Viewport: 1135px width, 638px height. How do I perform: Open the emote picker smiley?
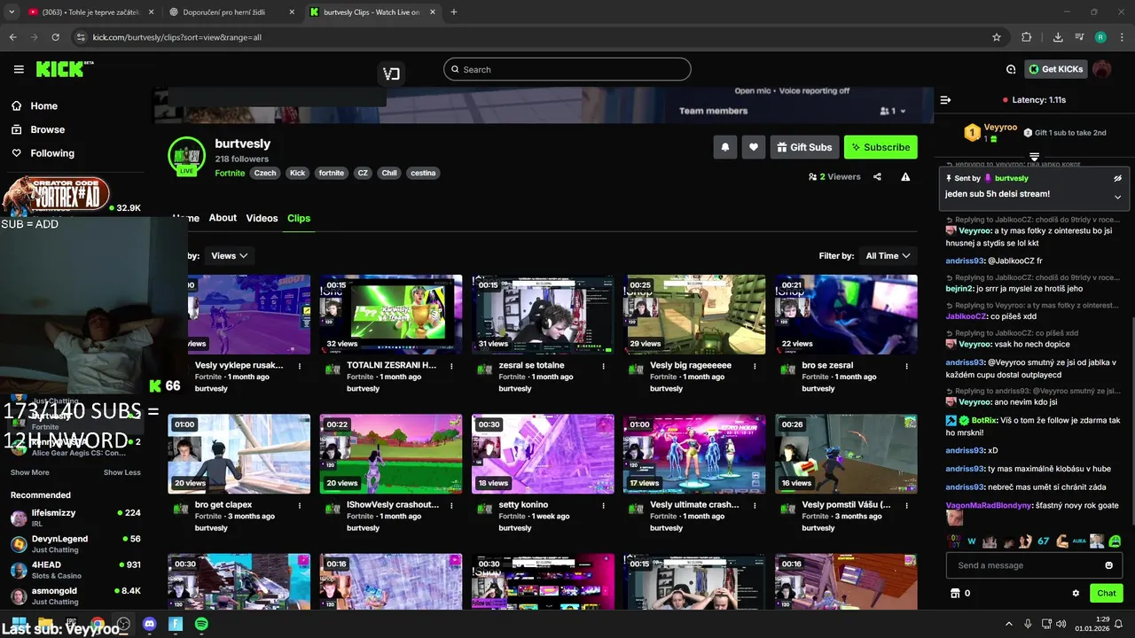point(1108,565)
